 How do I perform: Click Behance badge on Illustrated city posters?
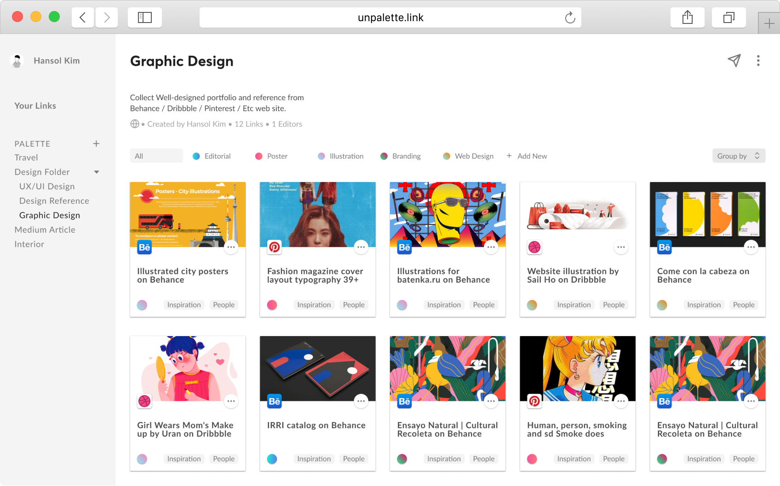pos(144,247)
